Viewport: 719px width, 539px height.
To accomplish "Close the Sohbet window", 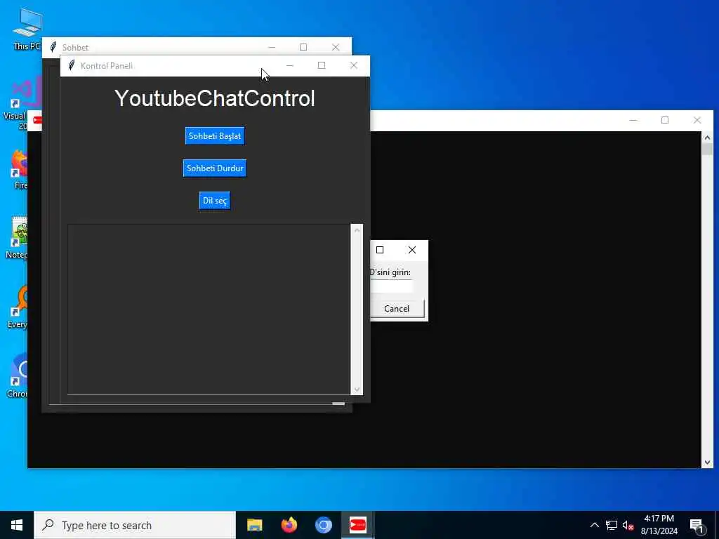I will coord(335,47).
